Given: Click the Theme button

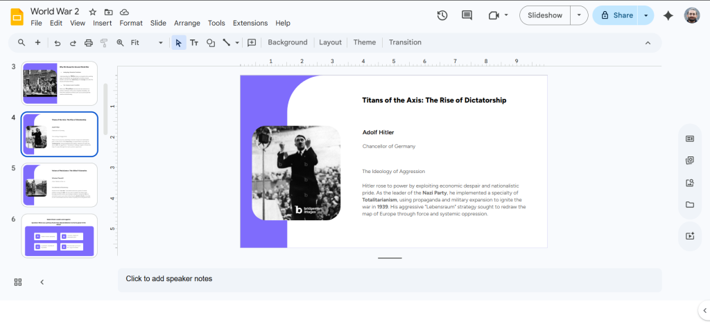Looking at the screenshot, I should coord(365,42).
